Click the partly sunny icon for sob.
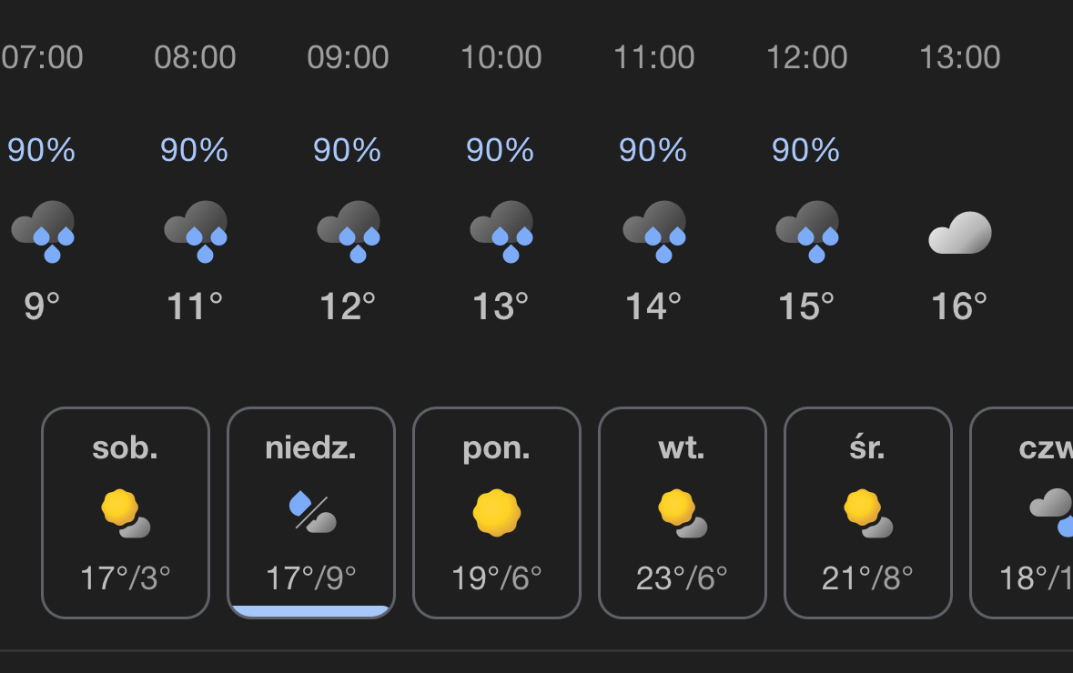Viewport: 1073px width, 673px height. tap(126, 514)
